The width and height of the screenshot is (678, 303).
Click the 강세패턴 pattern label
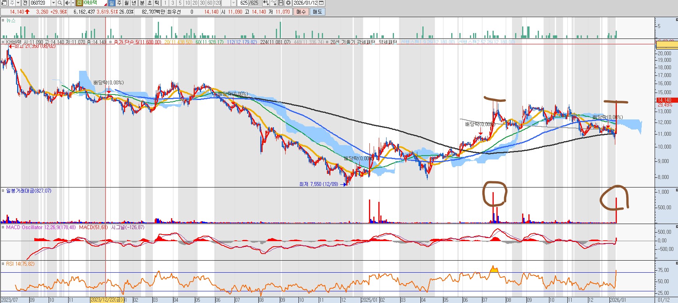coord(366,42)
